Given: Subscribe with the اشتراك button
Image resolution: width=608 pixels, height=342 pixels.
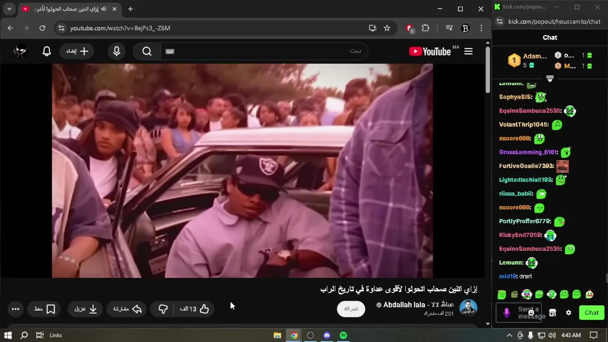Looking at the screenshot, I should point(351,309).
